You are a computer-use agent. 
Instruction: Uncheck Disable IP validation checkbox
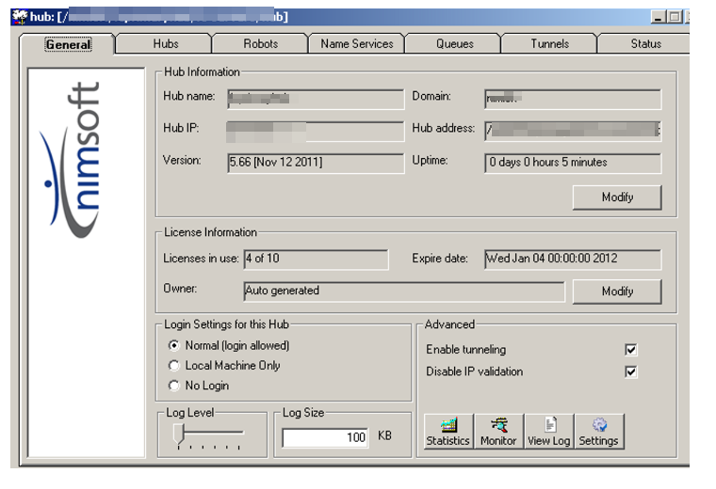630,371
